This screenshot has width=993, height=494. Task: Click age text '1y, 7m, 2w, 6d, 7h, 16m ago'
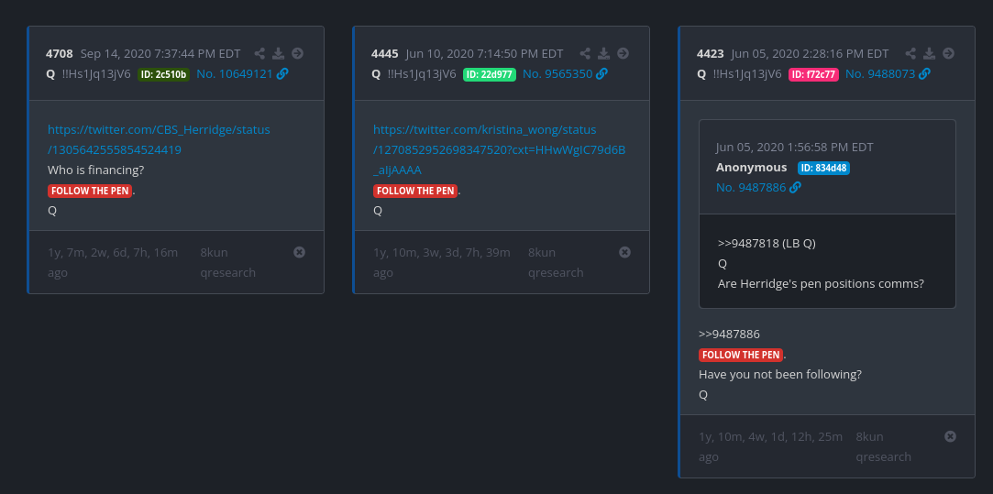coord(113,262)
